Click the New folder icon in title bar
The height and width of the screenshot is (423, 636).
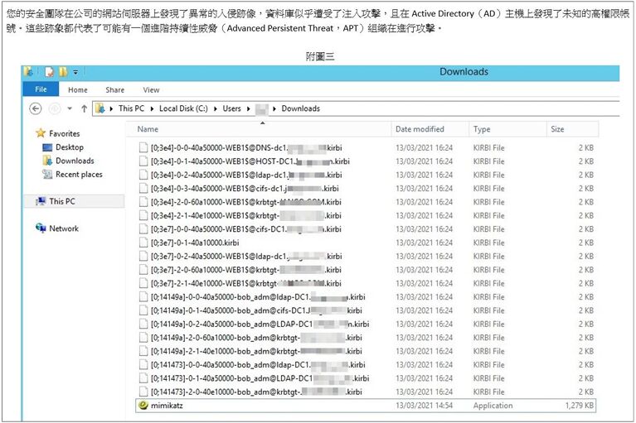(x=61, y=72)
